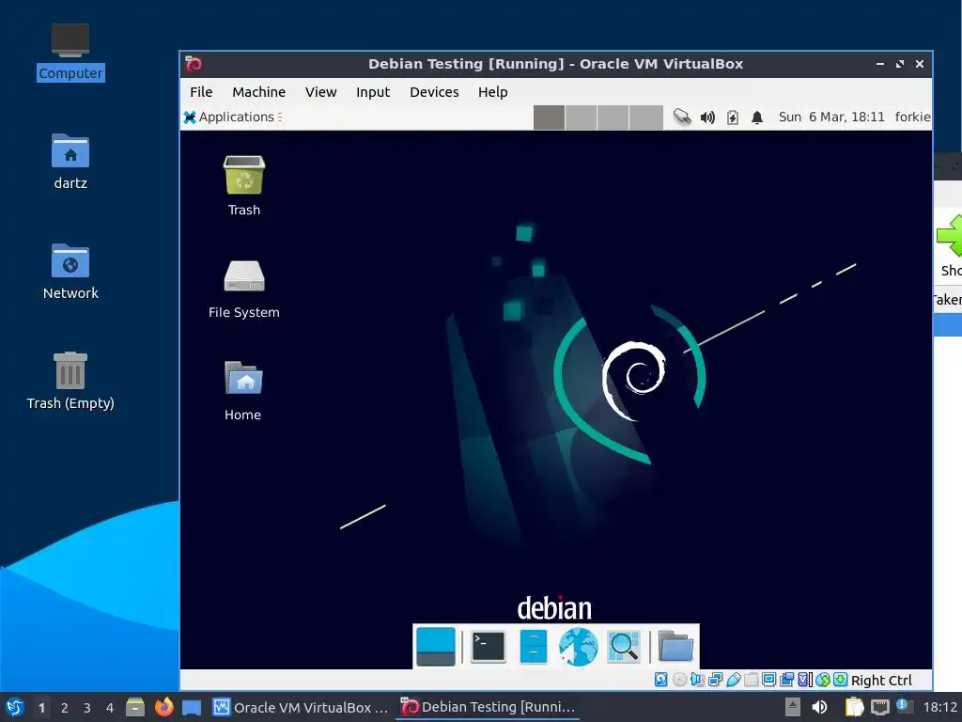
Task: Open the Input menu
Action: (x=372, y=92)
